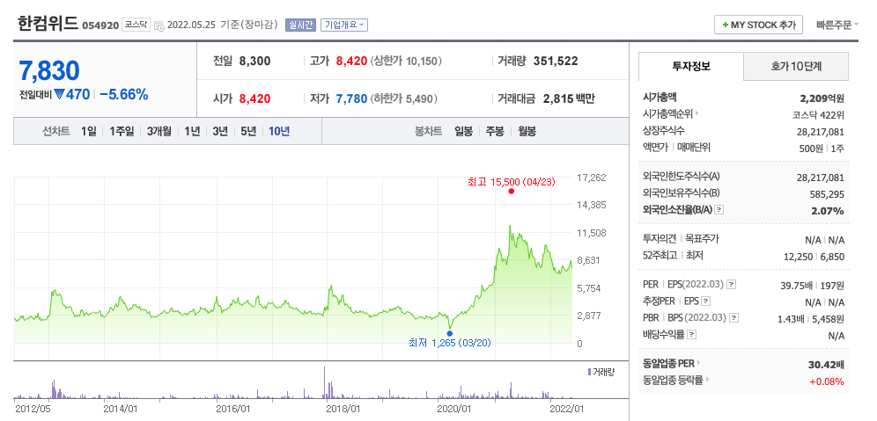Click the 동일업종 PER value 30.42배
Screen dimensions: 877x421
tap(826, 365)
